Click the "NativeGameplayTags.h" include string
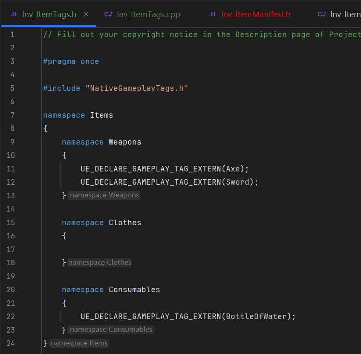 click(137, 88)
